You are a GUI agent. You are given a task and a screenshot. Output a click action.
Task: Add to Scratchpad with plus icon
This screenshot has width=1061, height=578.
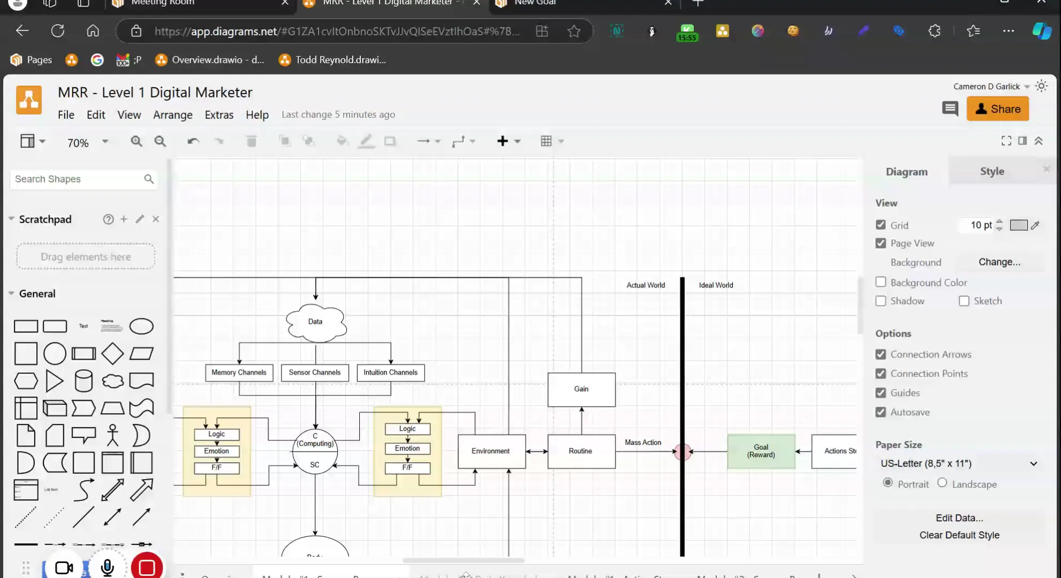point(124,219)
